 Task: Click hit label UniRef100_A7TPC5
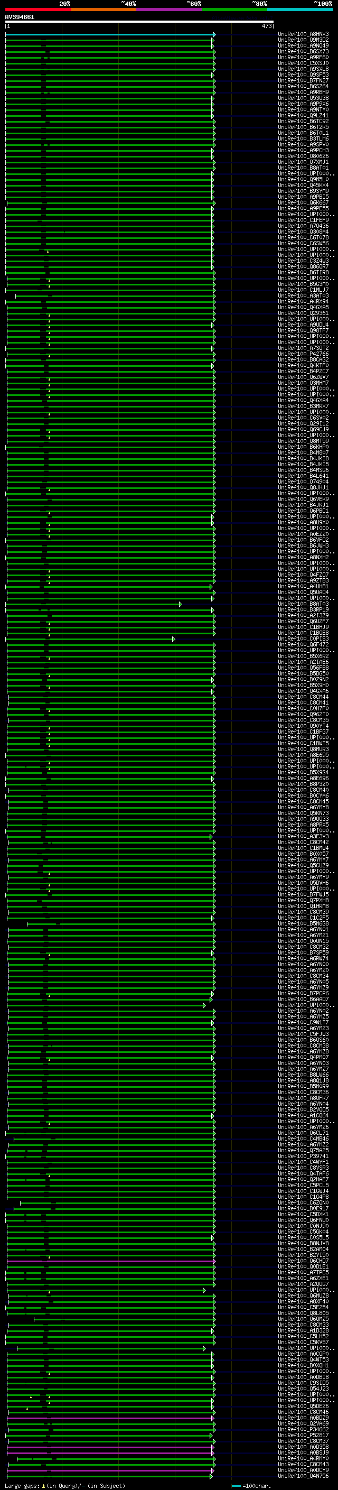(303, 1273)
